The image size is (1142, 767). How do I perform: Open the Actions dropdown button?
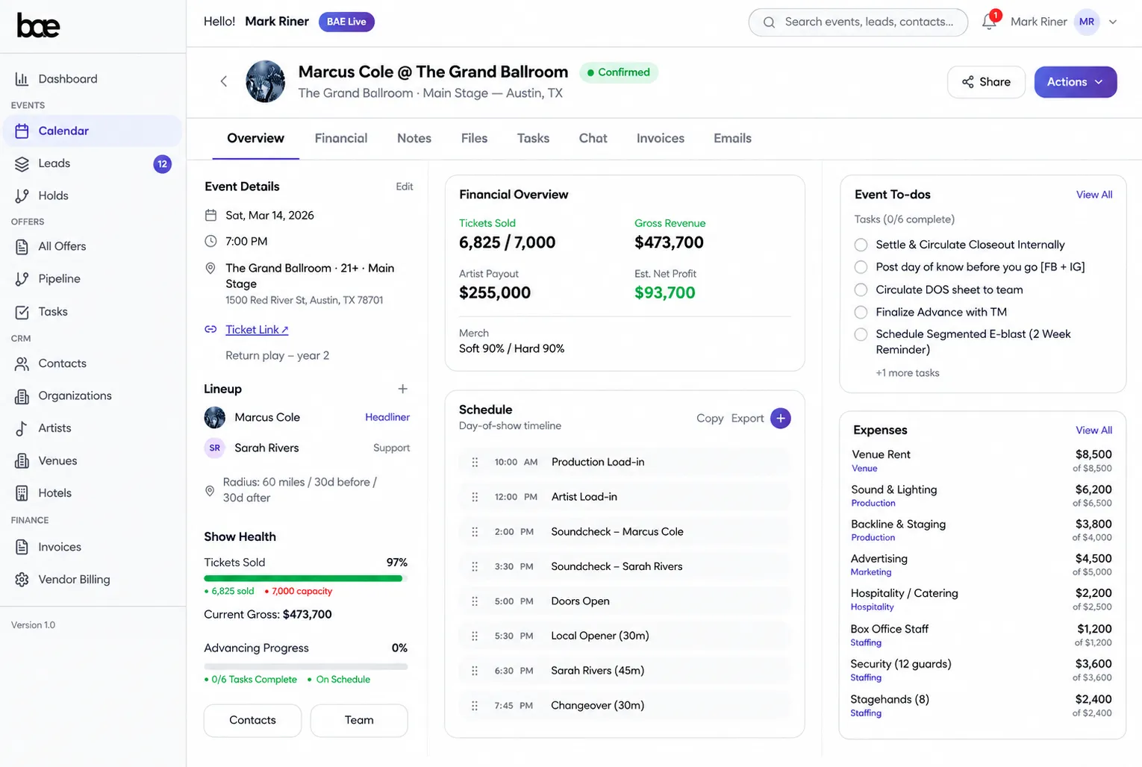click(x=1075, y=82)
